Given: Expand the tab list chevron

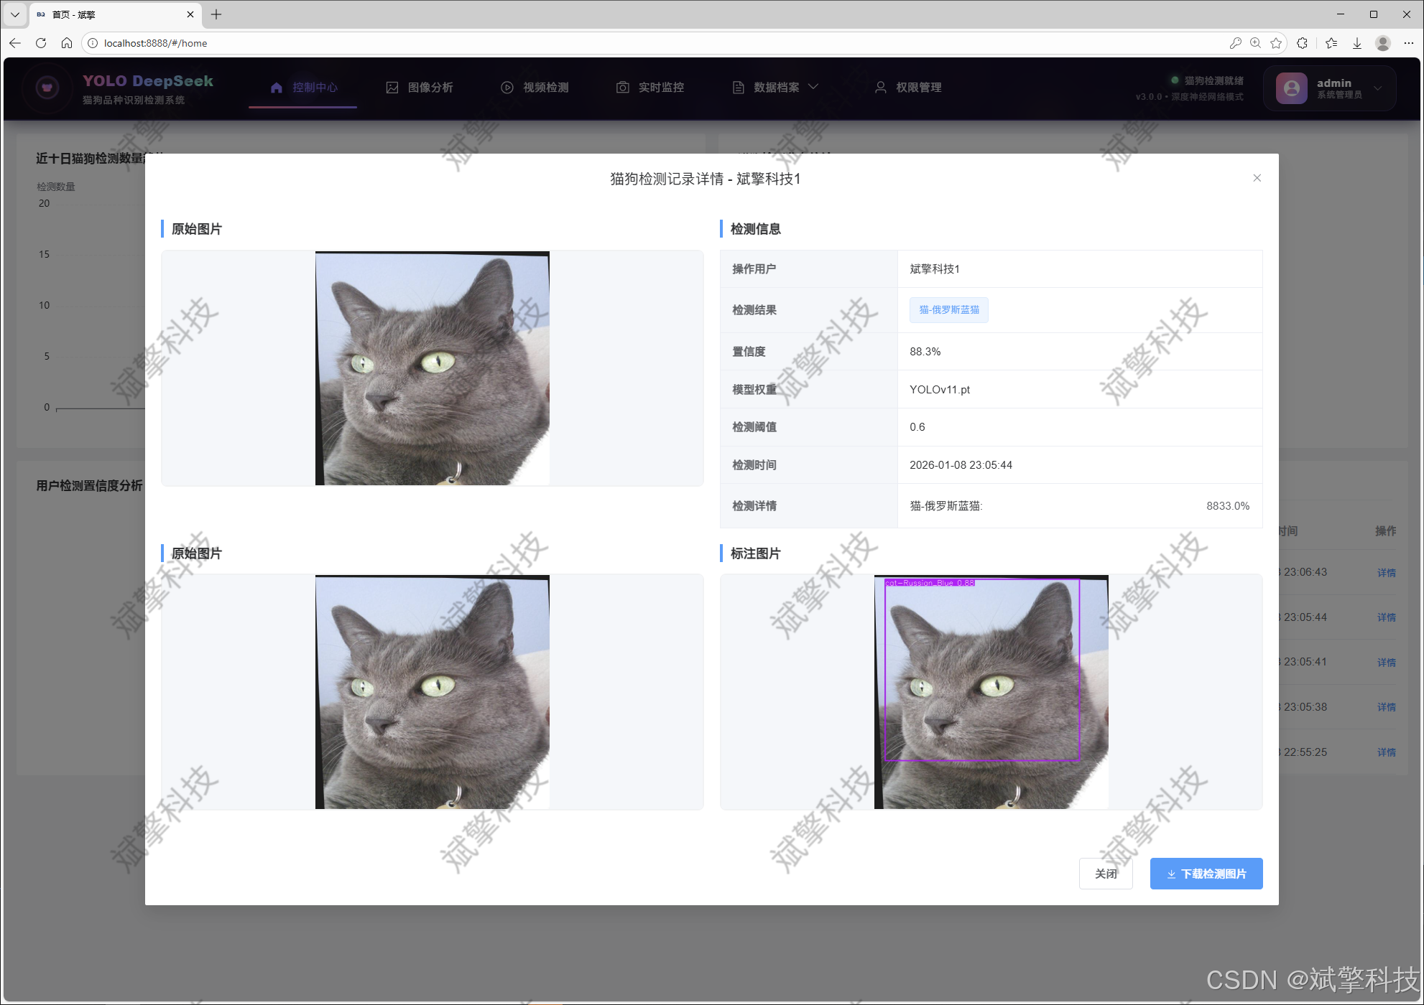Looking at the screenshot, I should 14,14.
